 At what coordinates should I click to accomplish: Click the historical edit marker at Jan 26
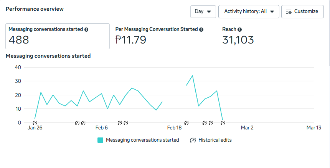35,123
